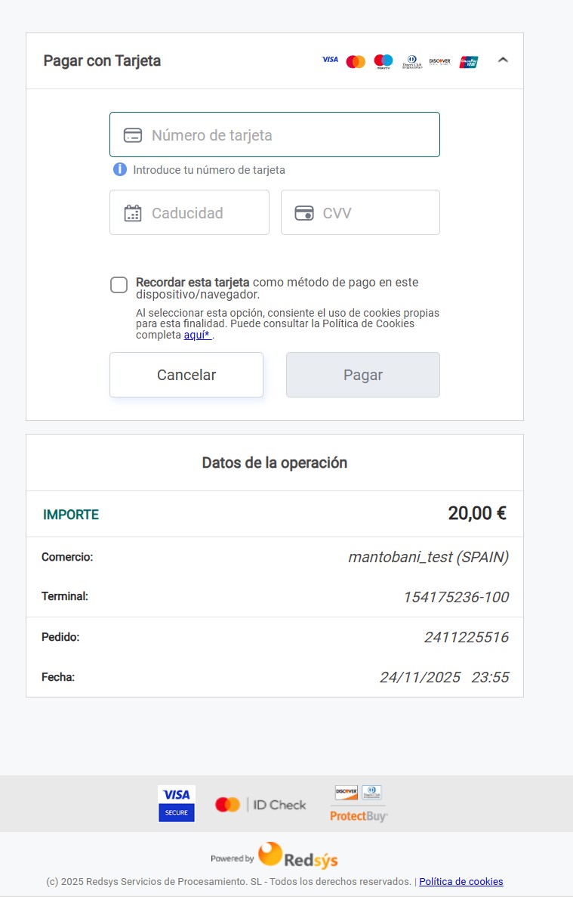Screen dimensions: 573x897
Task: Collapse the 'Pagar con Tarjeta' panel chevron
Action: (x=504, y=60)
